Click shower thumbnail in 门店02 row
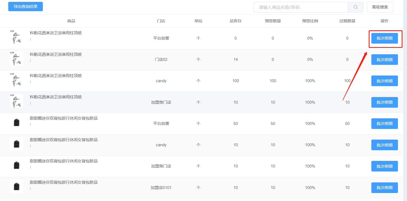 [16, 58]
